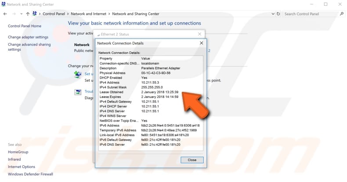Select the Description row
This screenshot has height=182, width=347.
pyautogui.click(x=151, y=68)
